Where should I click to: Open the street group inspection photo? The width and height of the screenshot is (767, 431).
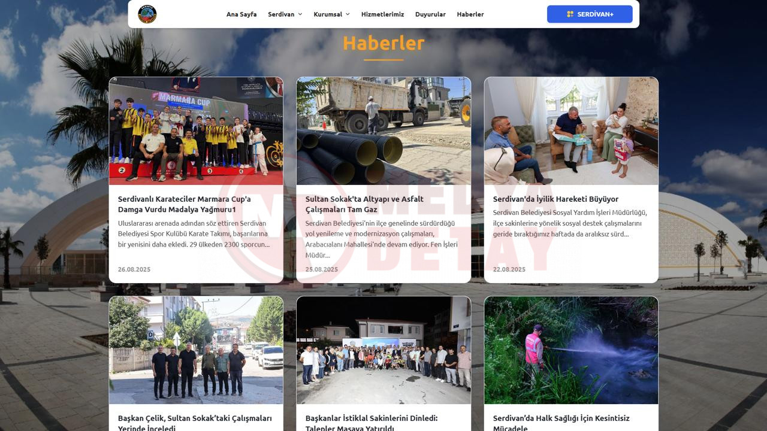coord(196,350)
